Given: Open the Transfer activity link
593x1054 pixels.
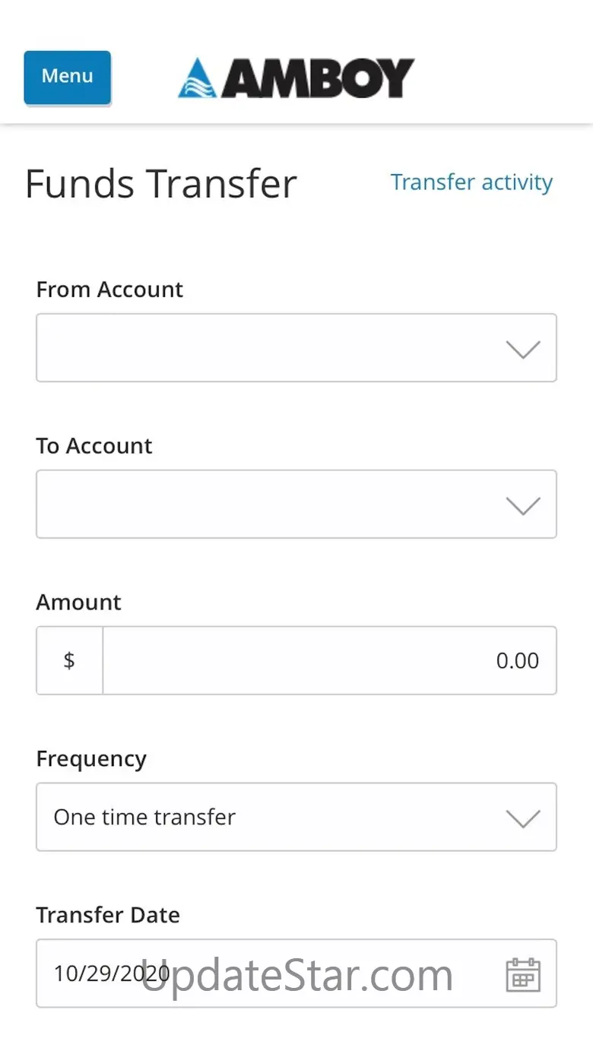Looking at the screenshot, I should click(x=471, y=182).
